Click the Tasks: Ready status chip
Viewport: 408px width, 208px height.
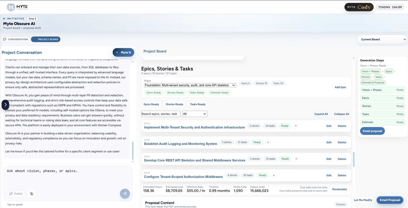pyautogui.click(x=197, y=93)
